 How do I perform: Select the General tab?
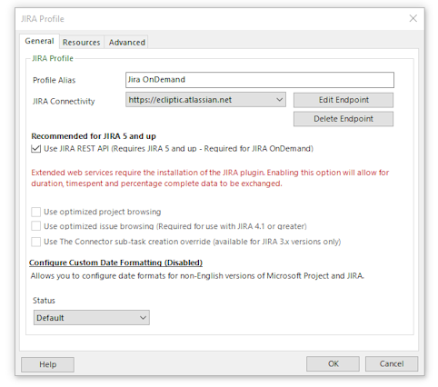click(x=39, y=41)
